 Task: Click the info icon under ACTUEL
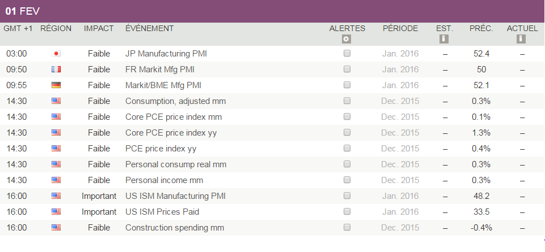pyautogui.click(x=522, y=39)
